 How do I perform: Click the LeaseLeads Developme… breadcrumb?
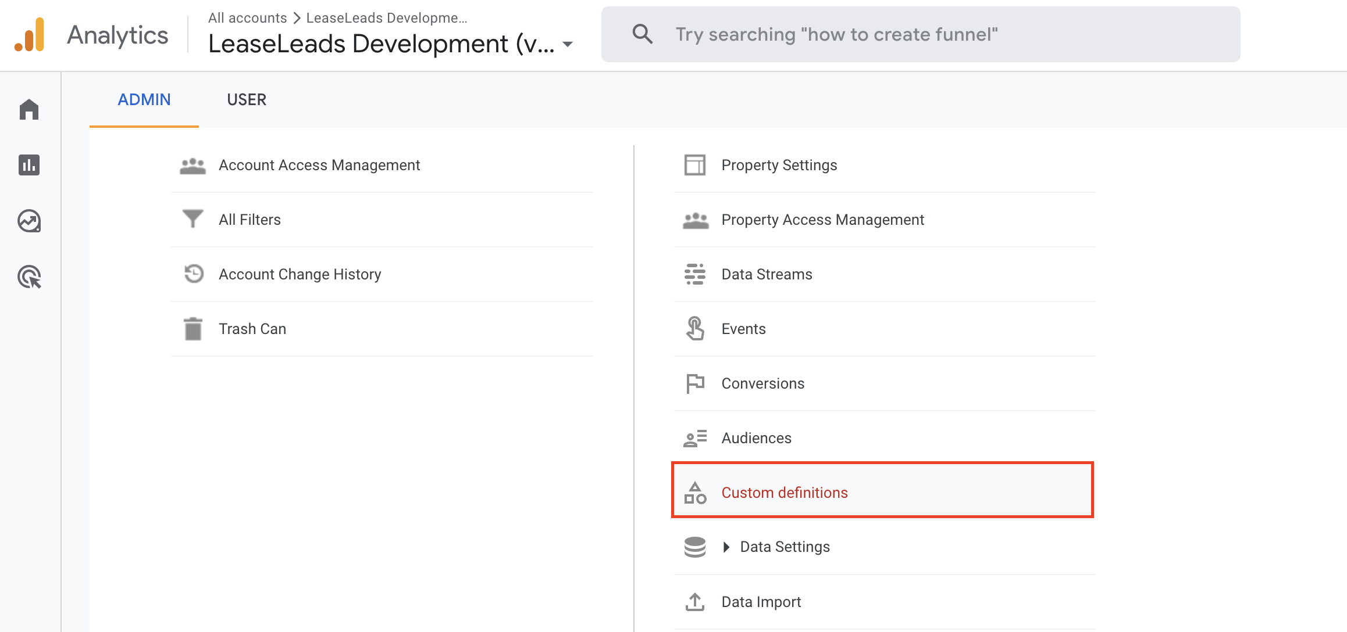click(x=387, y=18)
